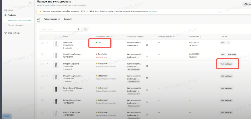Check the box for Slim Pants
The image size is (251, 119).
pyautogui.click(x=42, y=43)
